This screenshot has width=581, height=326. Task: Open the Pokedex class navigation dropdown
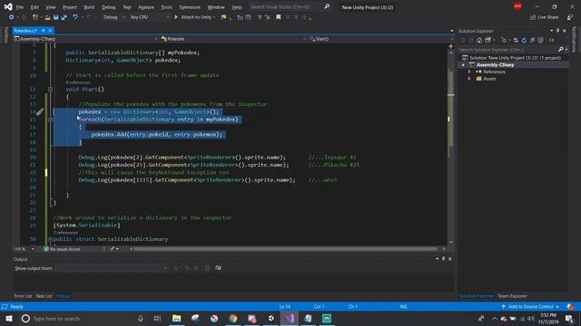click(x=233, y=39)
